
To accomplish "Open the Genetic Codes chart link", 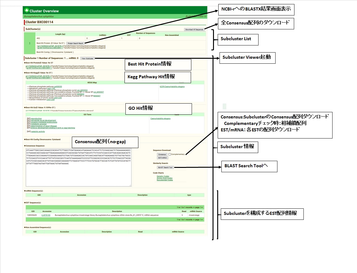I will point(163,176).
